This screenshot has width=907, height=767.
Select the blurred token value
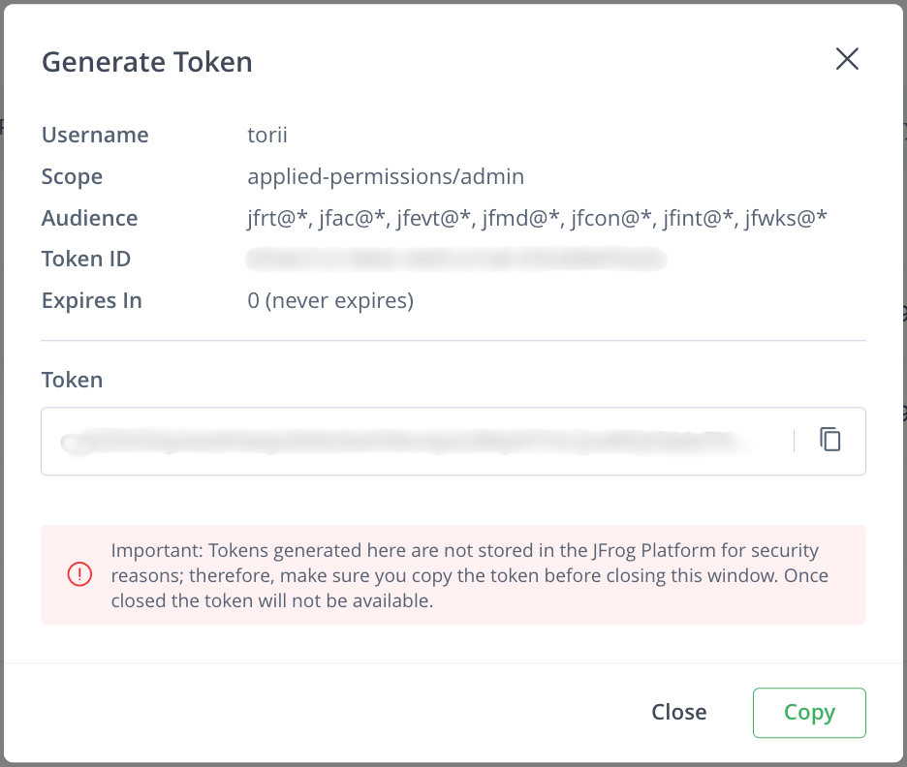coord(407,441)
